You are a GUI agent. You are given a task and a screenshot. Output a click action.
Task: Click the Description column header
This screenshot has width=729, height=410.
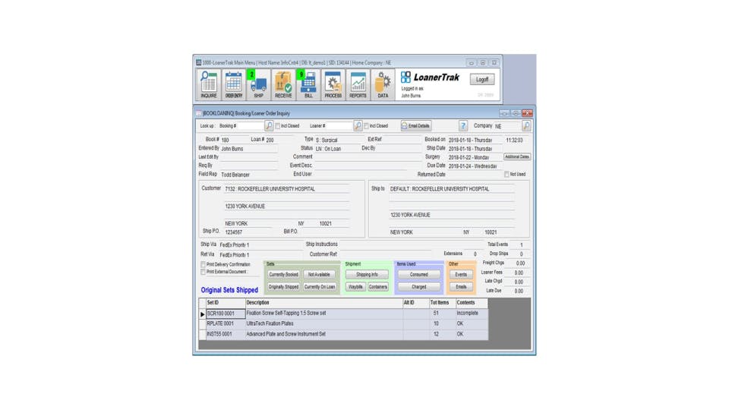coord(324,303)
